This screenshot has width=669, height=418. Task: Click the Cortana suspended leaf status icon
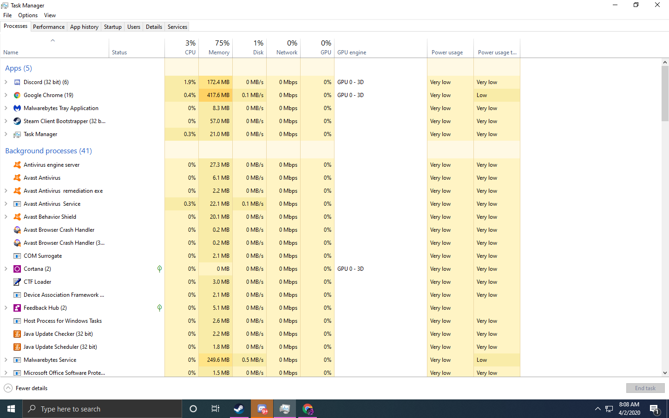(159, 269)
